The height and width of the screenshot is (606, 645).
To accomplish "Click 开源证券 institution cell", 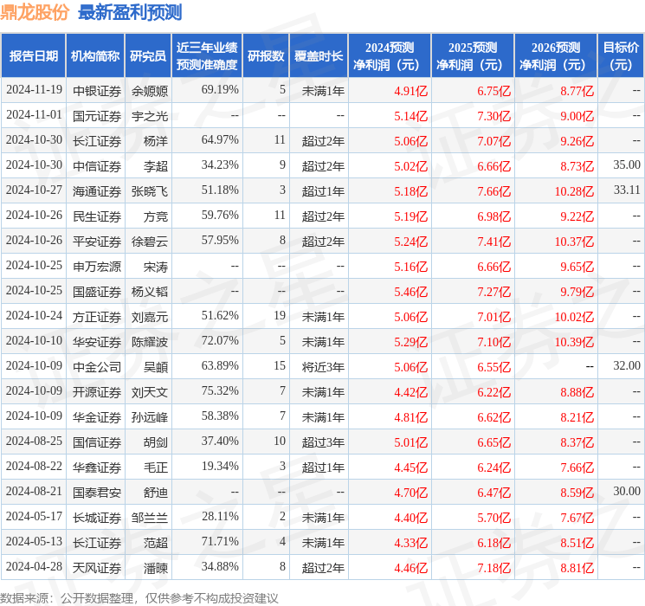I will click(x=97, y=392).
